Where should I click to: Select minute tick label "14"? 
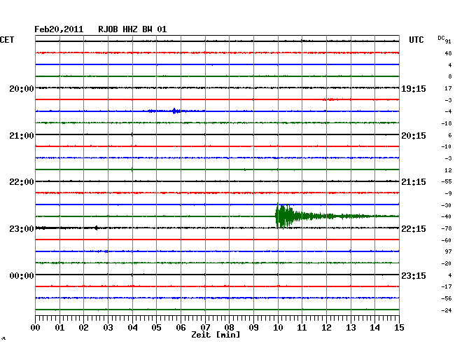click(375, 327)
